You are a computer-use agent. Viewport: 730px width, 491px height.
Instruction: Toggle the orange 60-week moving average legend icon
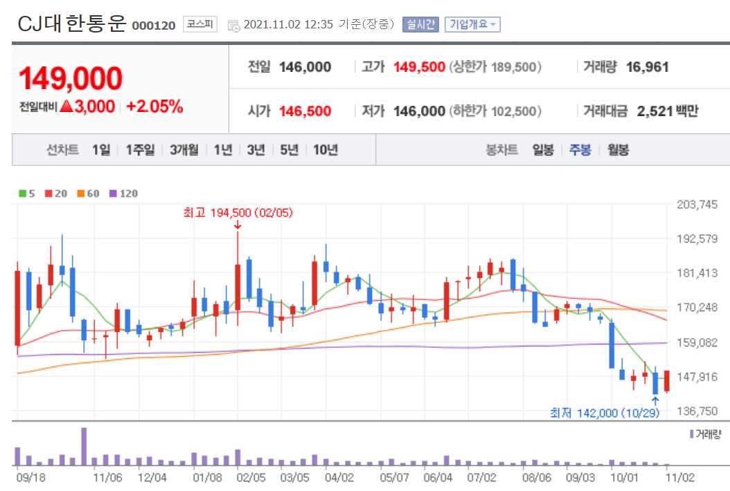[80, 194]
